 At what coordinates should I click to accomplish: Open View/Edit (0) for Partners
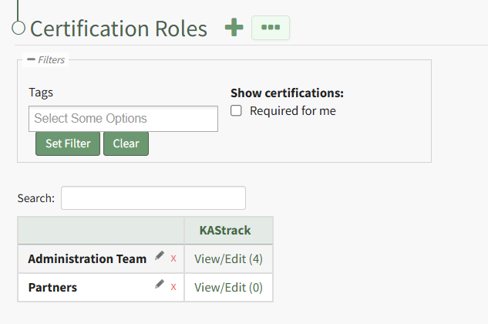(x=228, y=287)
